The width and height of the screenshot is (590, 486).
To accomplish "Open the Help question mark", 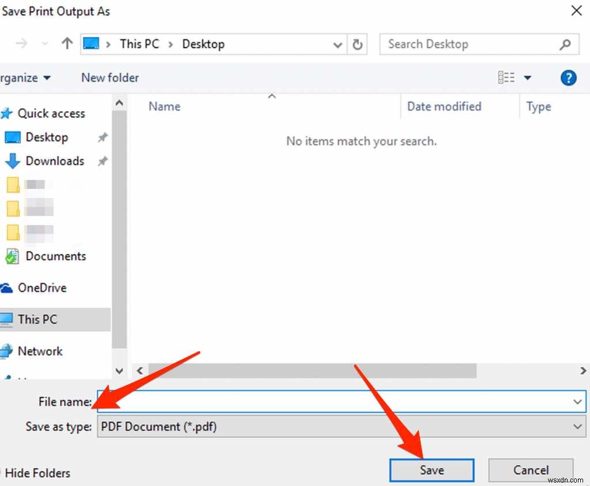I will [x=568, y=77].
